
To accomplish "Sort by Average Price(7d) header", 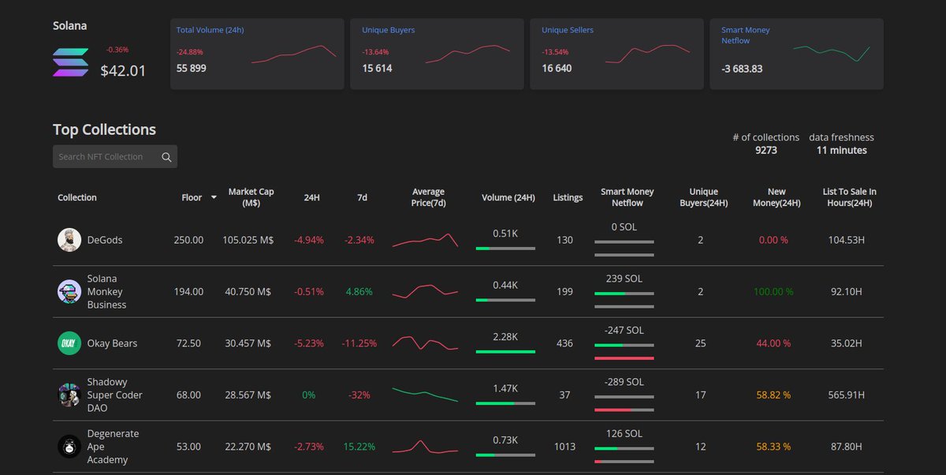I will 428,197.
